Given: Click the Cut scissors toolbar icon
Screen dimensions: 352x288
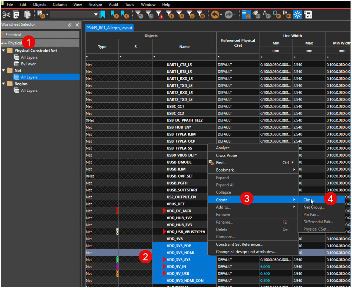Looking at the screenshot, I should click(x=6, y=15).
